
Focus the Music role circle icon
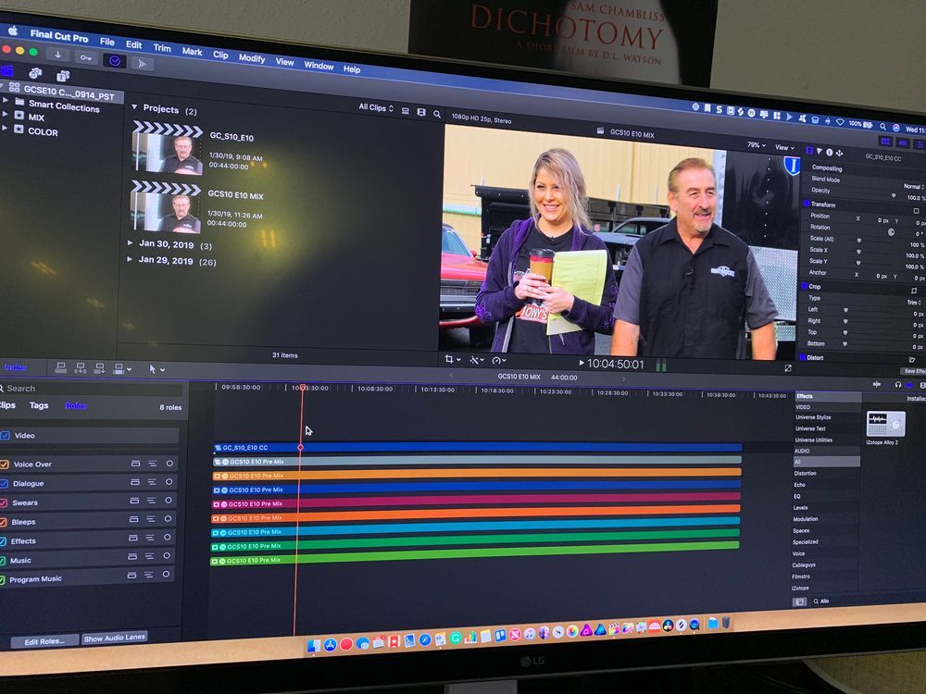tap(167, 556)
